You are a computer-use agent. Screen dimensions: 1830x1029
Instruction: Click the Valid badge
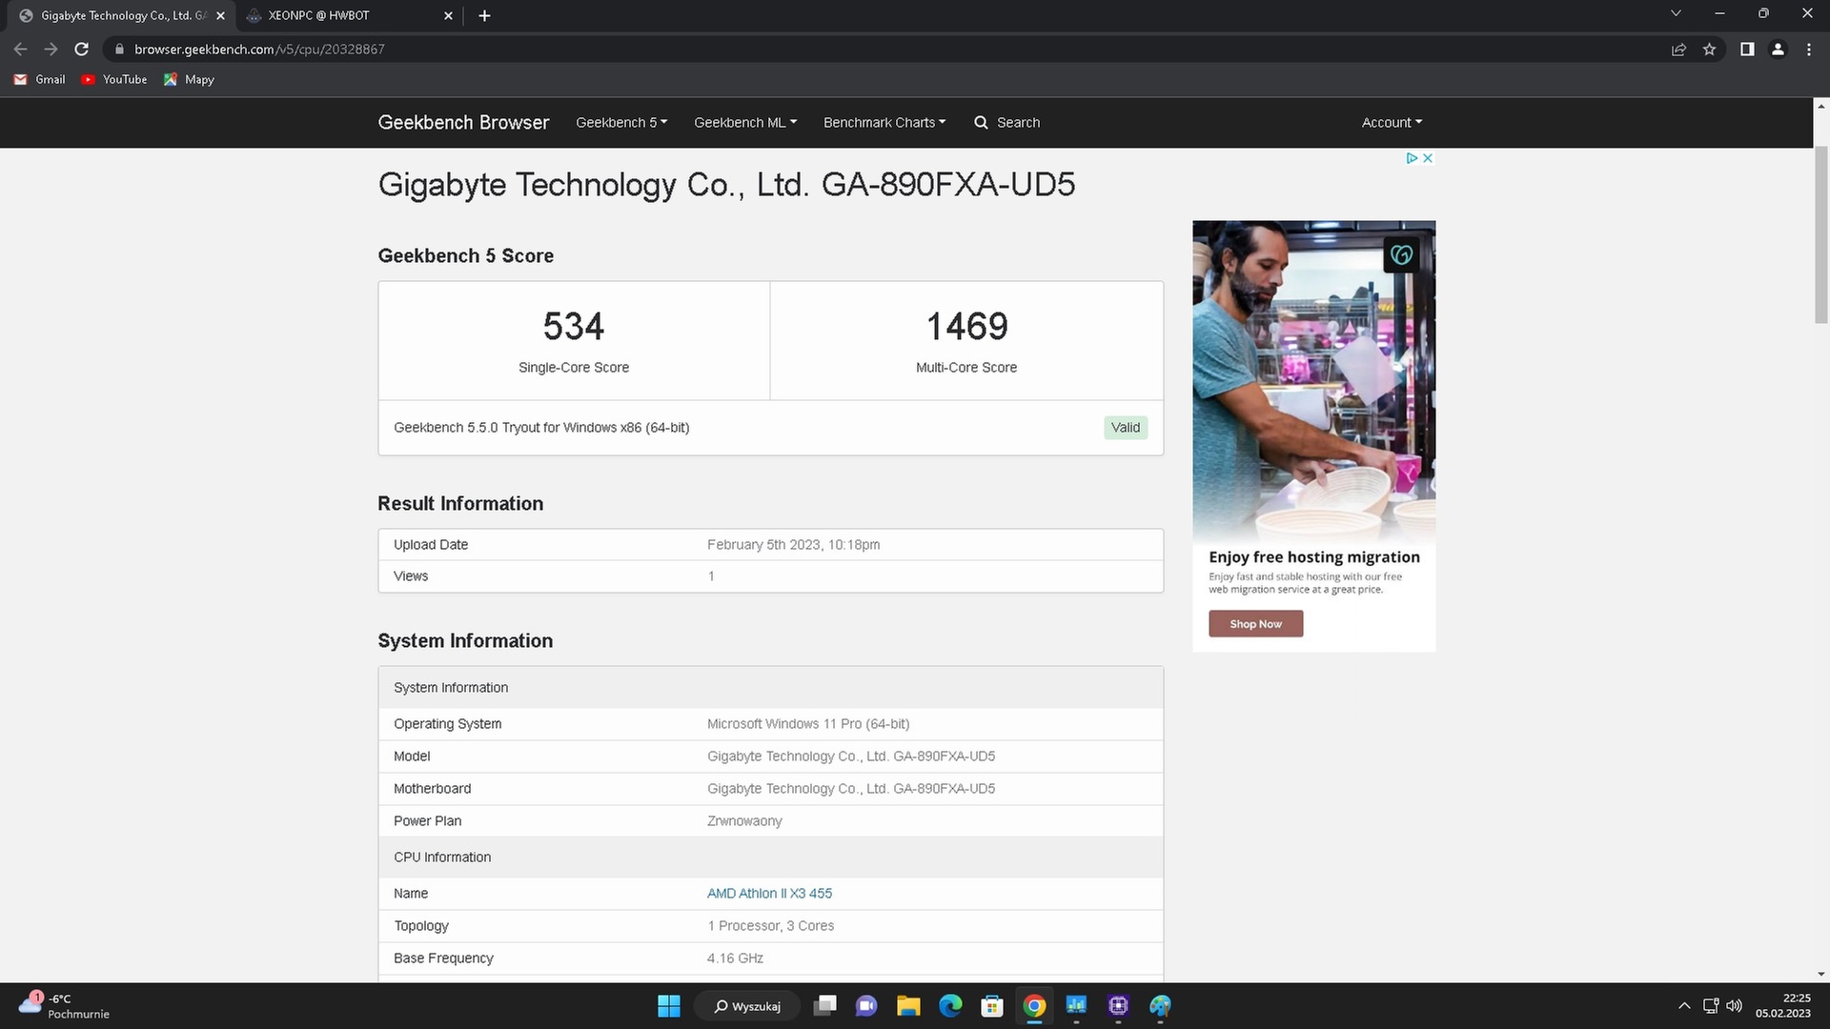1126,428
